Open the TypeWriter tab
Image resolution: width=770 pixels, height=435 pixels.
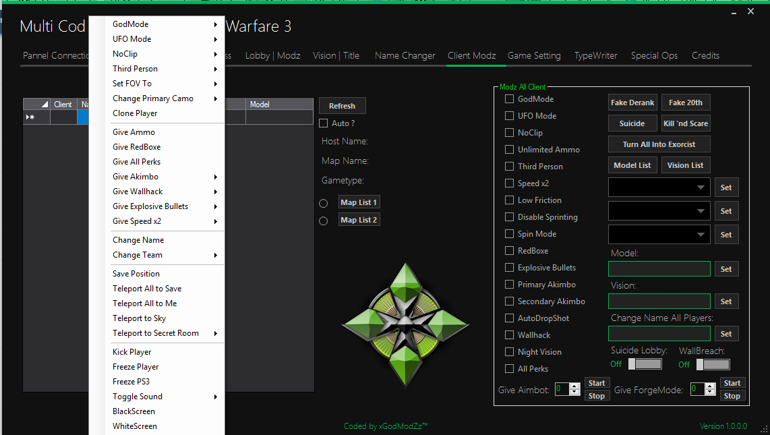coord(595,55)
